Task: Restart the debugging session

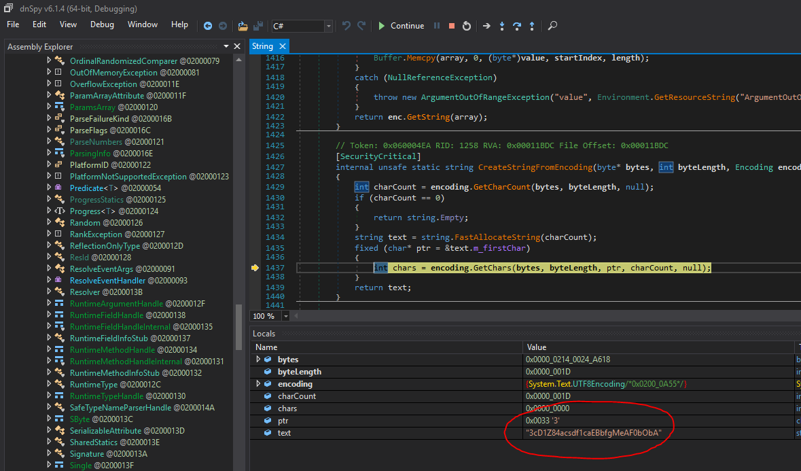Action: pos(466,26)
